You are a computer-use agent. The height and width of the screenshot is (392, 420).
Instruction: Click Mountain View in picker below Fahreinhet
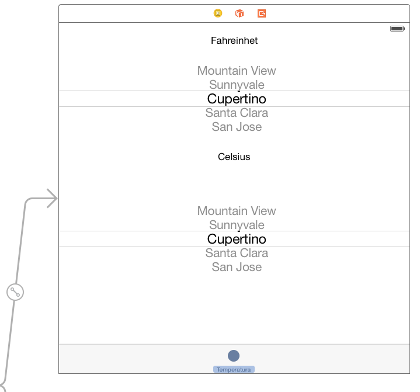pyautogui.click(x=237, y=71)
